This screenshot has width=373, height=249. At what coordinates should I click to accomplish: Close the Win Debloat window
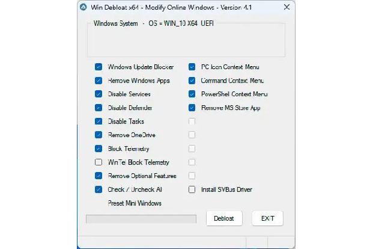(x=287, y=7)
